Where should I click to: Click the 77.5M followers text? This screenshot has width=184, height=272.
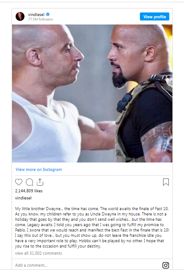click(x=41, y=19)
